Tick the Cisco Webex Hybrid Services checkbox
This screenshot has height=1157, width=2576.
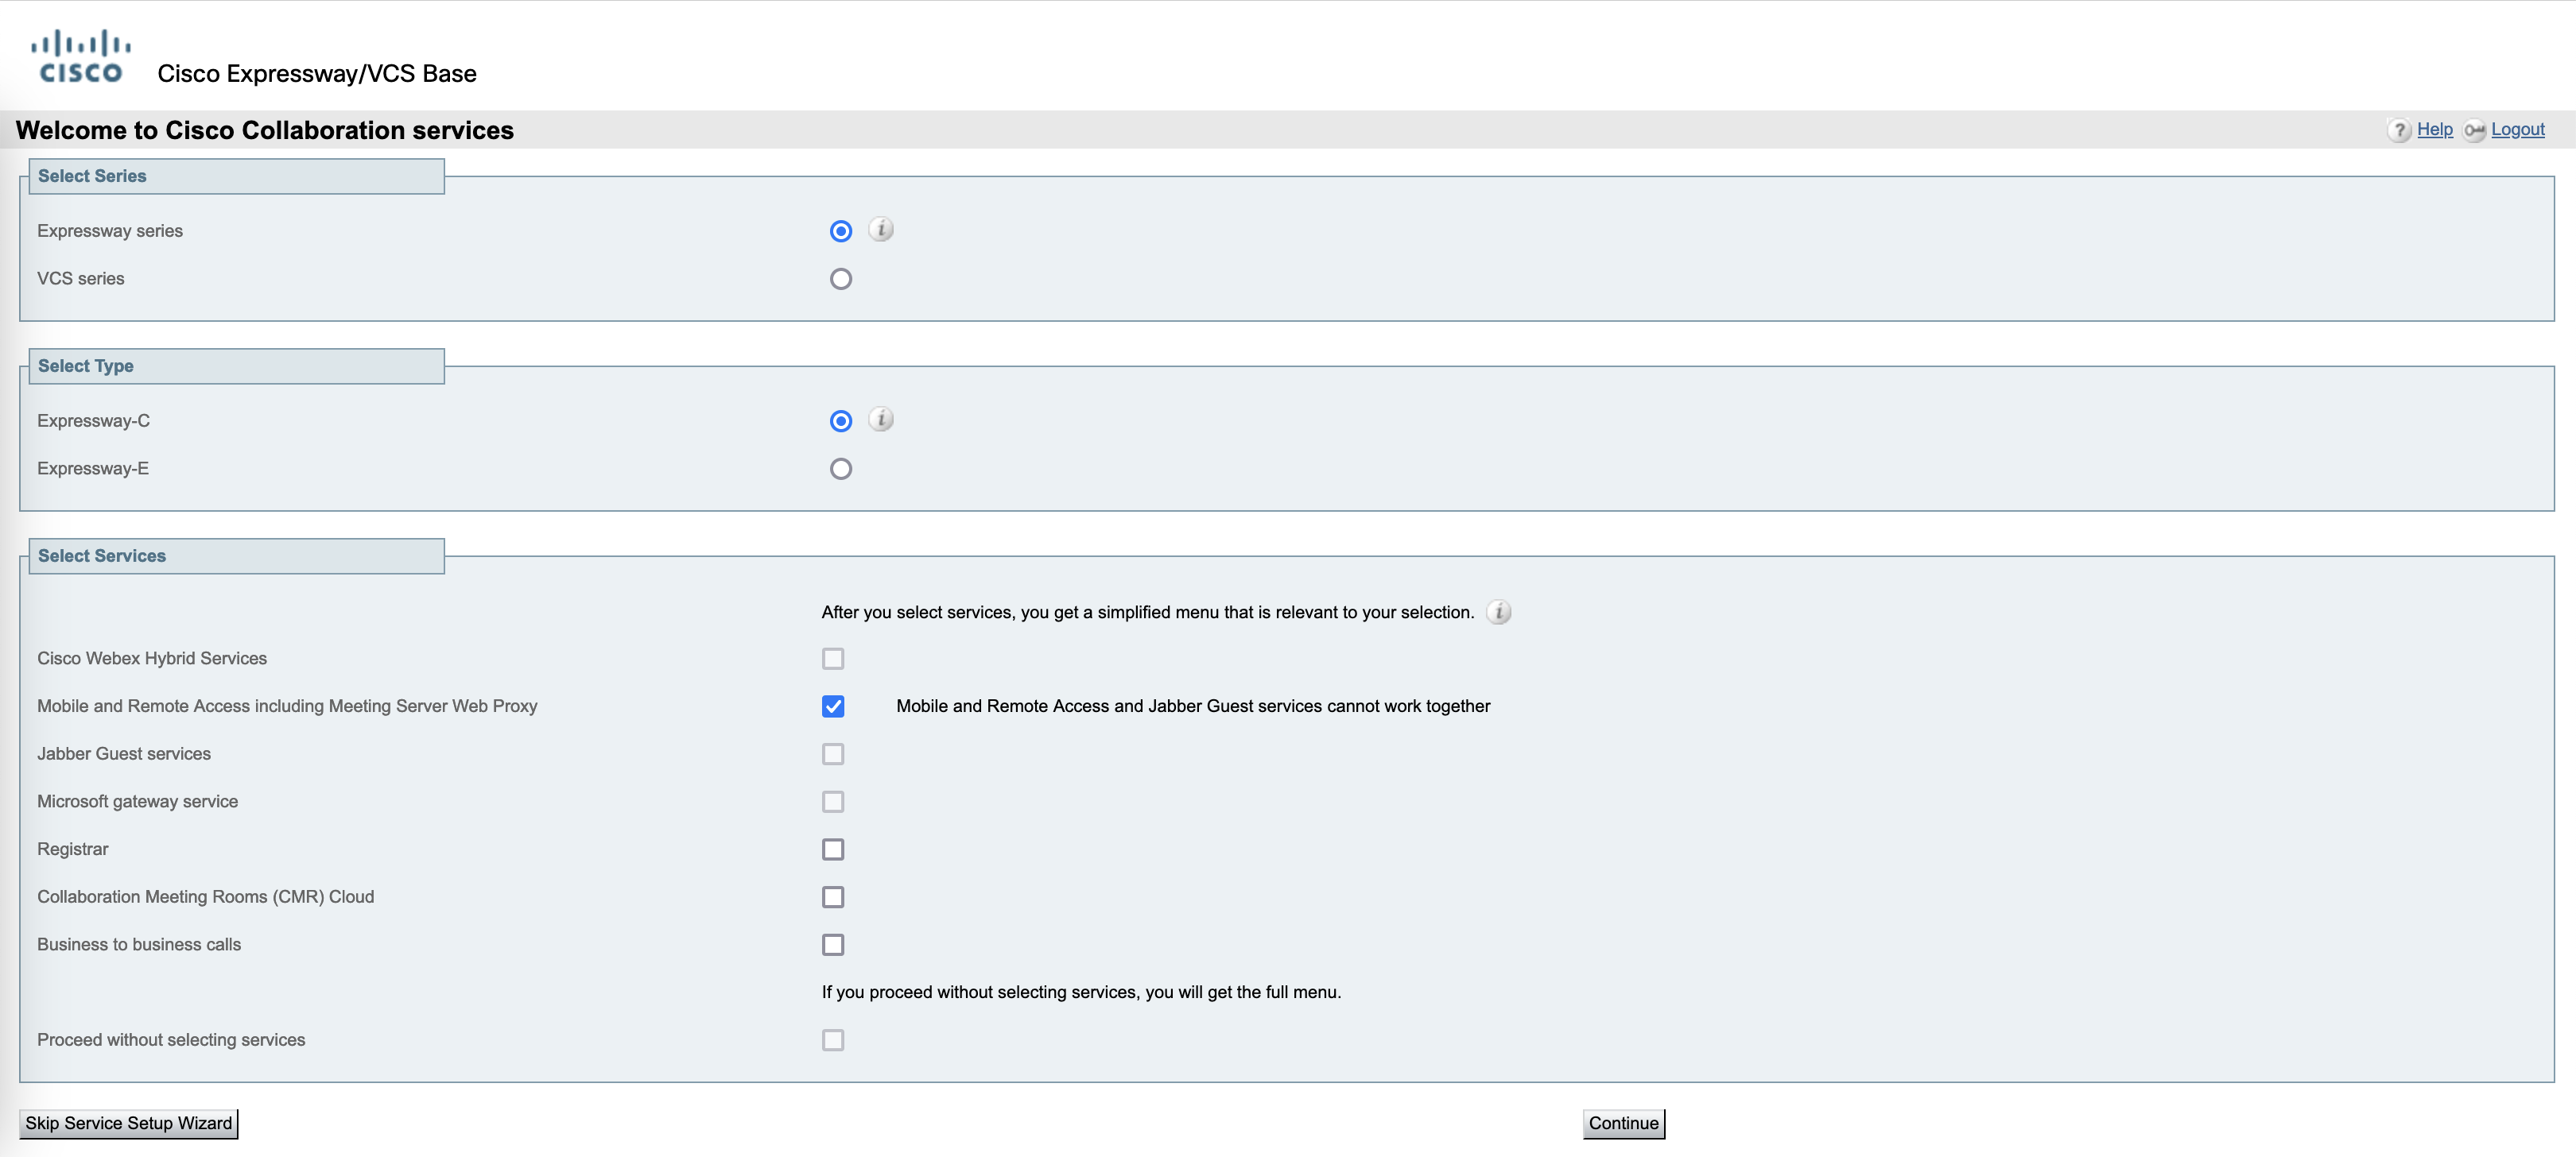pos(832,659)
